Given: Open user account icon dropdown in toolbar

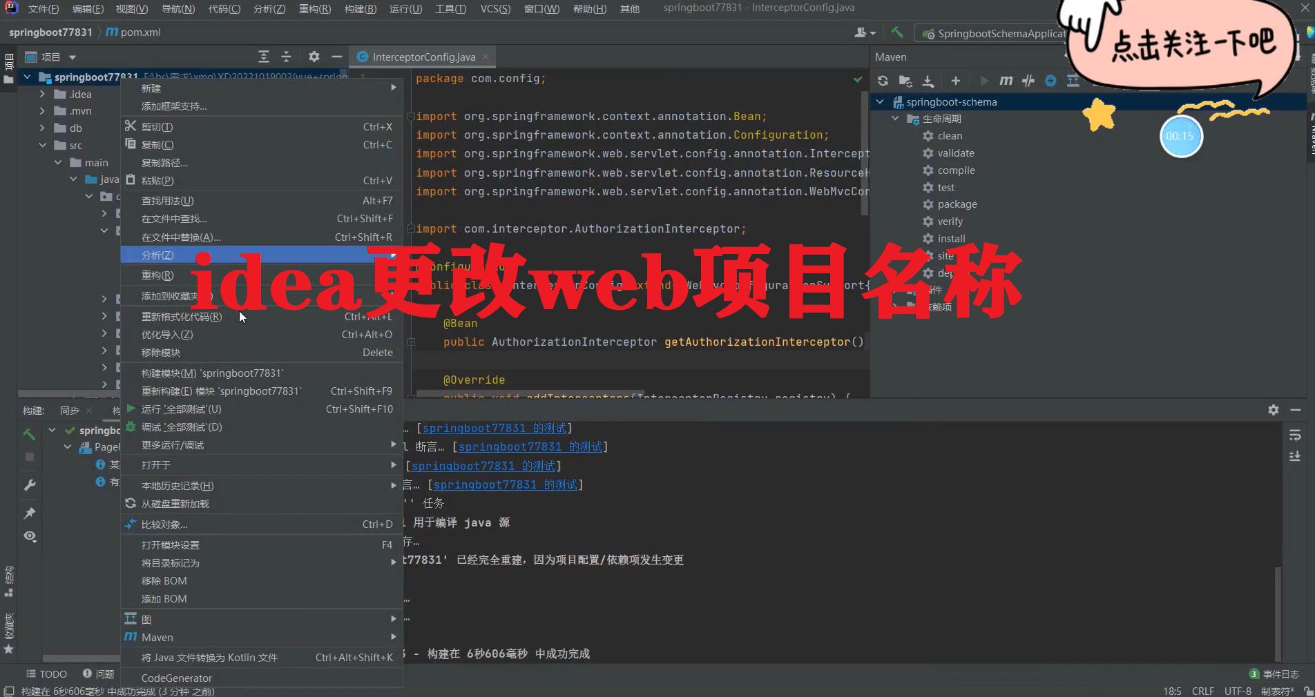Looking at the screenshot, I should pyautogui.click(x=865, y=32).
